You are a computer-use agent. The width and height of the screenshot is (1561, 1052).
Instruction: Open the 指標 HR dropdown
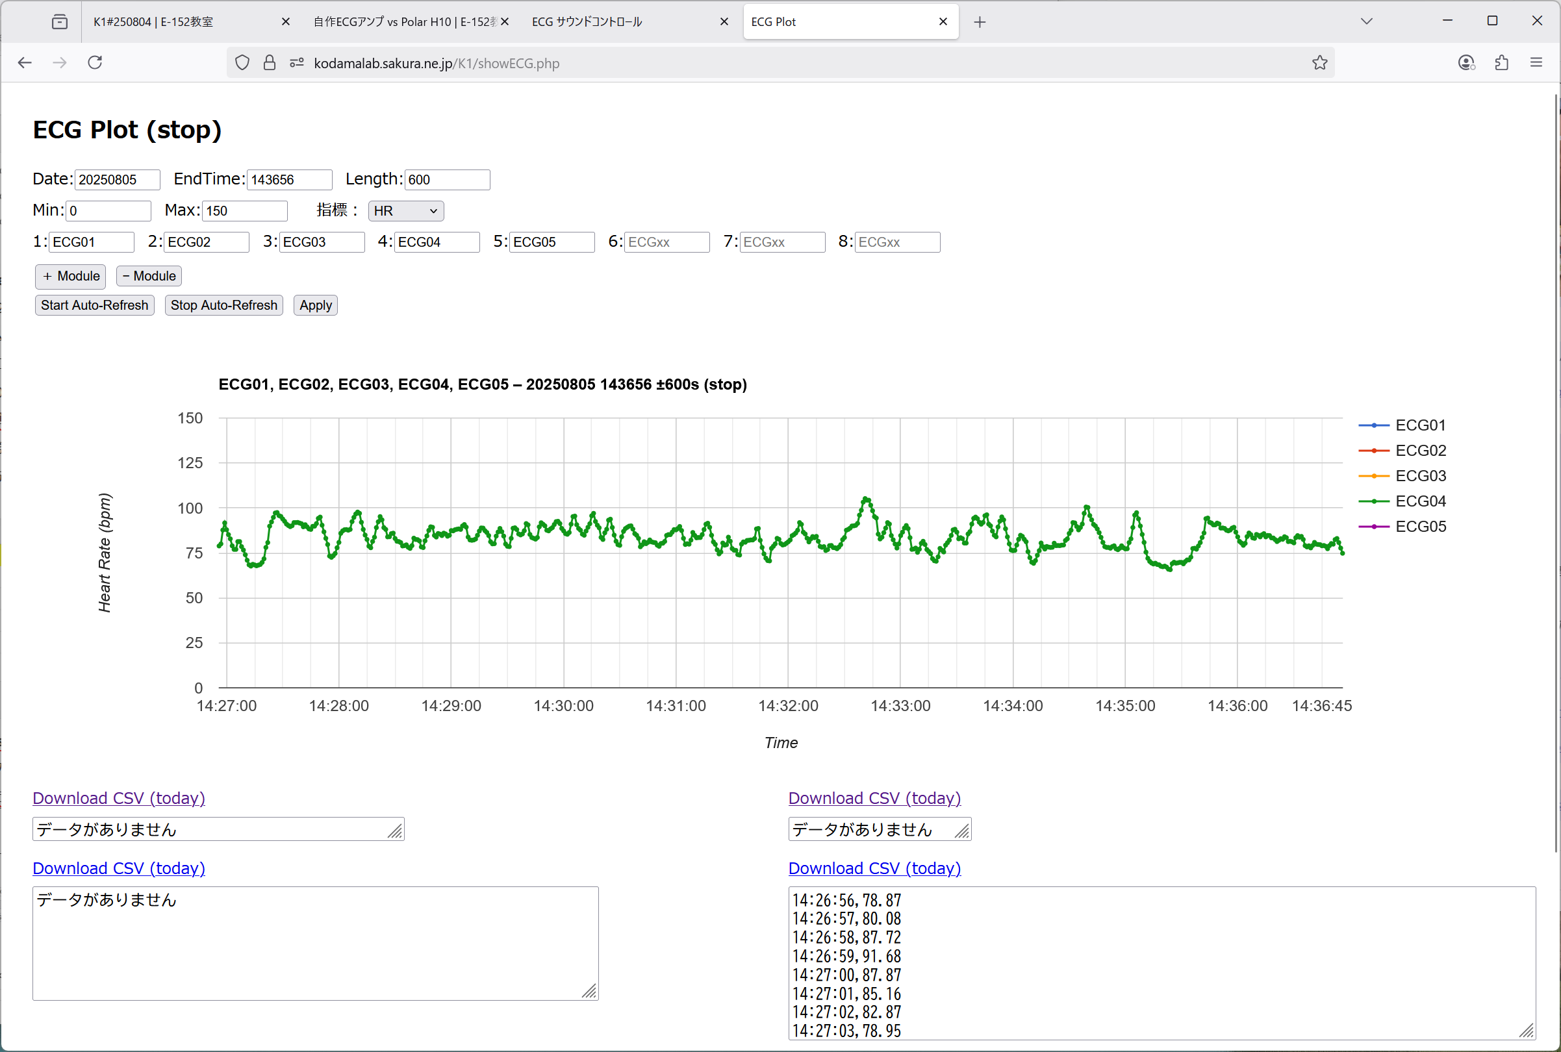tap(405, 210)
